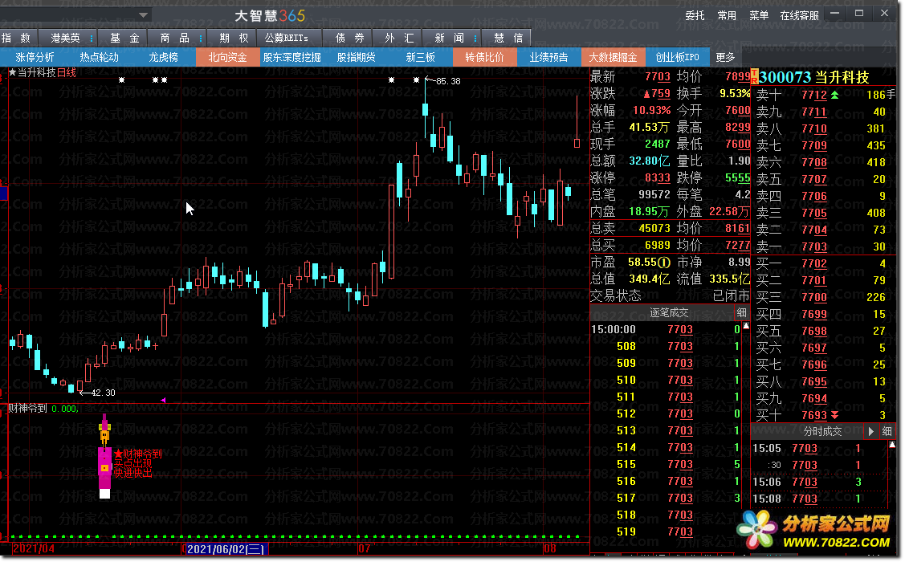Select the 公募REITs tab
Screen dimensions: 905x562
point(286,38)
